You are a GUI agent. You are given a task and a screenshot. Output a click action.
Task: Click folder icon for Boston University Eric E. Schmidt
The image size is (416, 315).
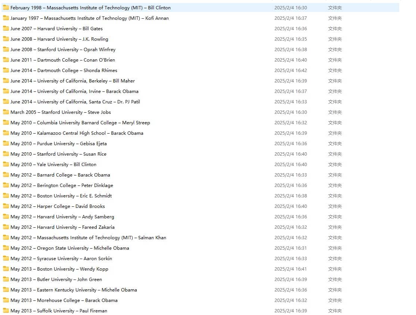[6, 196]
